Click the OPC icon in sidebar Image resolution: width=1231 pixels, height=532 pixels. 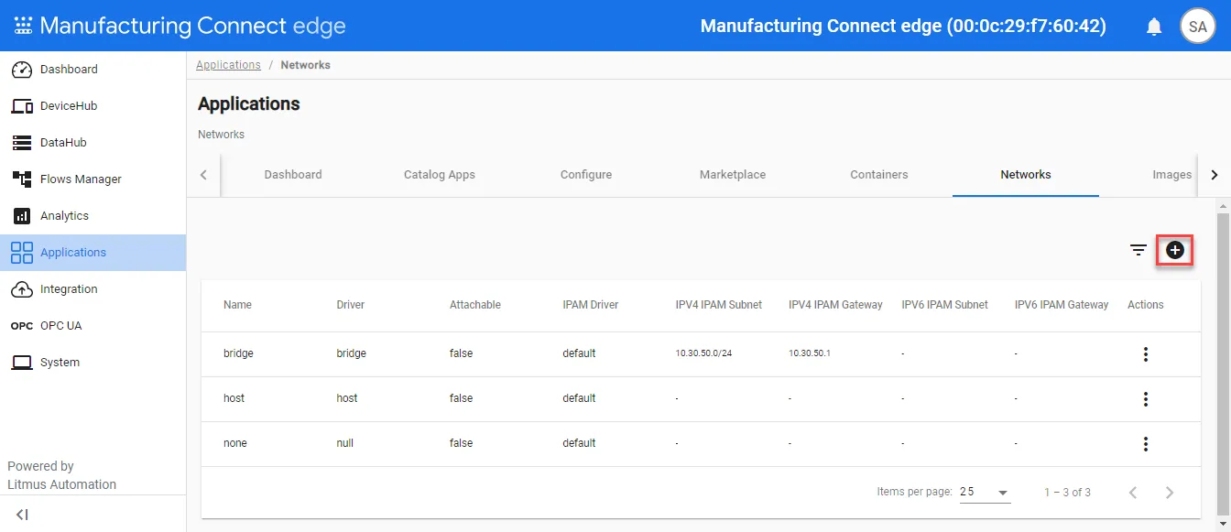(22, 326)
